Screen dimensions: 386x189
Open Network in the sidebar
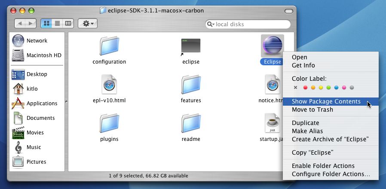coord(37,41)
